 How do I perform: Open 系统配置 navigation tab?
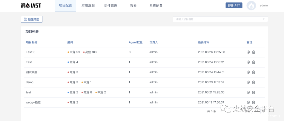tap(156, 5)
